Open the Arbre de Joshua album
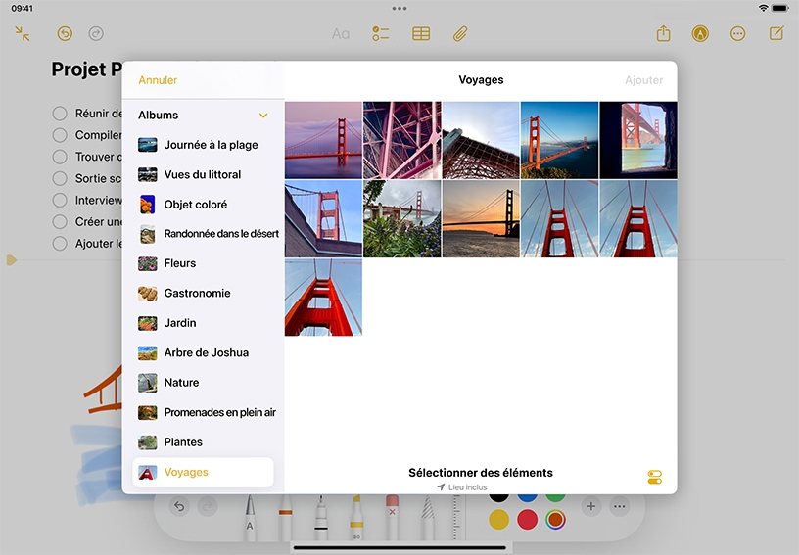This screenshot has width=799, height=555. (x=204, y=352)
